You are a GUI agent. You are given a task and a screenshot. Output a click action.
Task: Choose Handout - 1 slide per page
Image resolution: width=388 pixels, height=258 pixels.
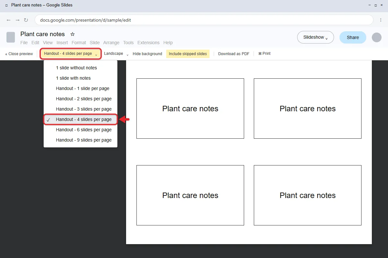coord(81,88)
